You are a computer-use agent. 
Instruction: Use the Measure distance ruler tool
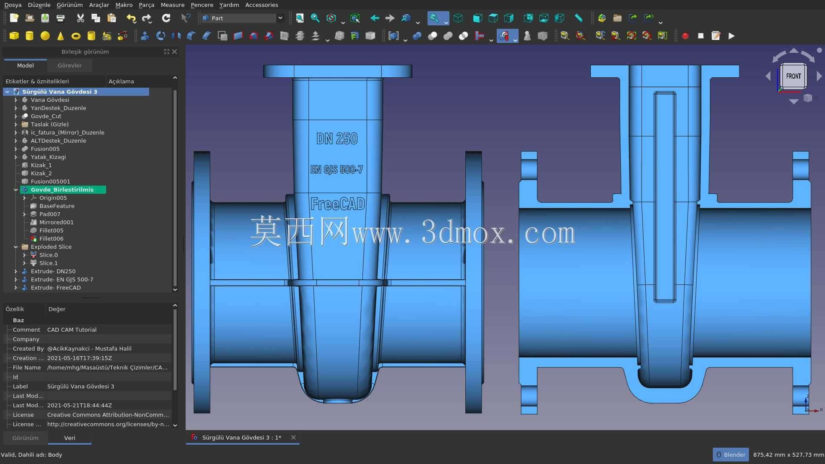579,18
